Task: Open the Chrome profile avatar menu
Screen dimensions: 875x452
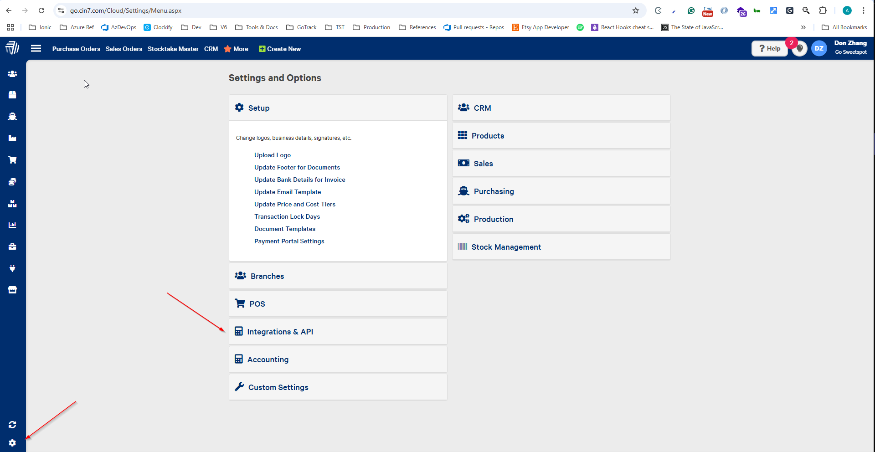Action: (847, 10)
